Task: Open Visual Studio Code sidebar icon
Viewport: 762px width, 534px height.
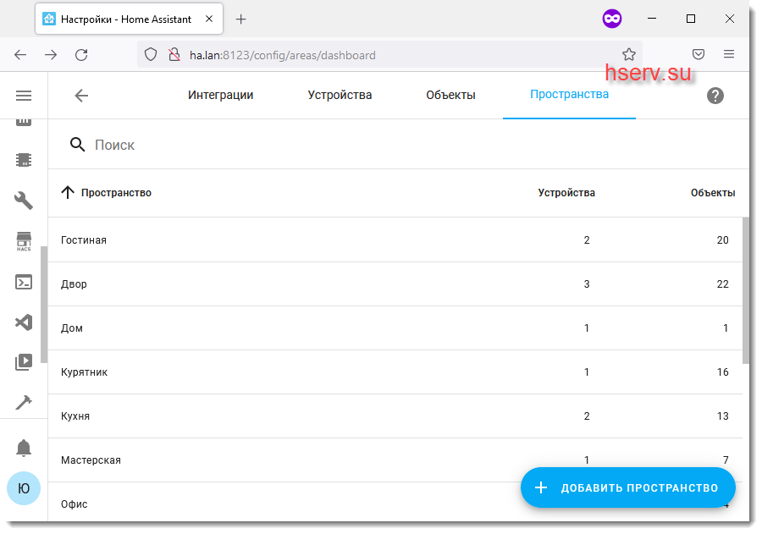Action: (24, 322)
